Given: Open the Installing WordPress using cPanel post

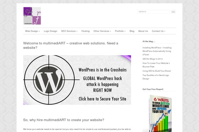Looking at the screenshot, I should [x=157, y=51].
